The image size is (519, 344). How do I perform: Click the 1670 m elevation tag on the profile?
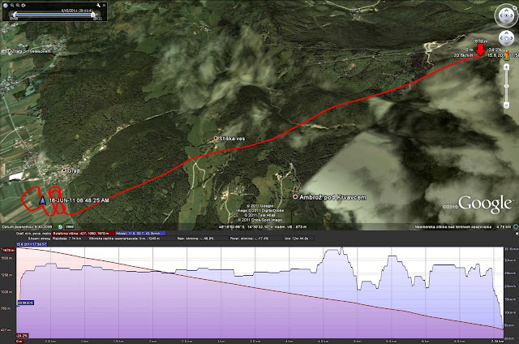[x=9, y=250]
